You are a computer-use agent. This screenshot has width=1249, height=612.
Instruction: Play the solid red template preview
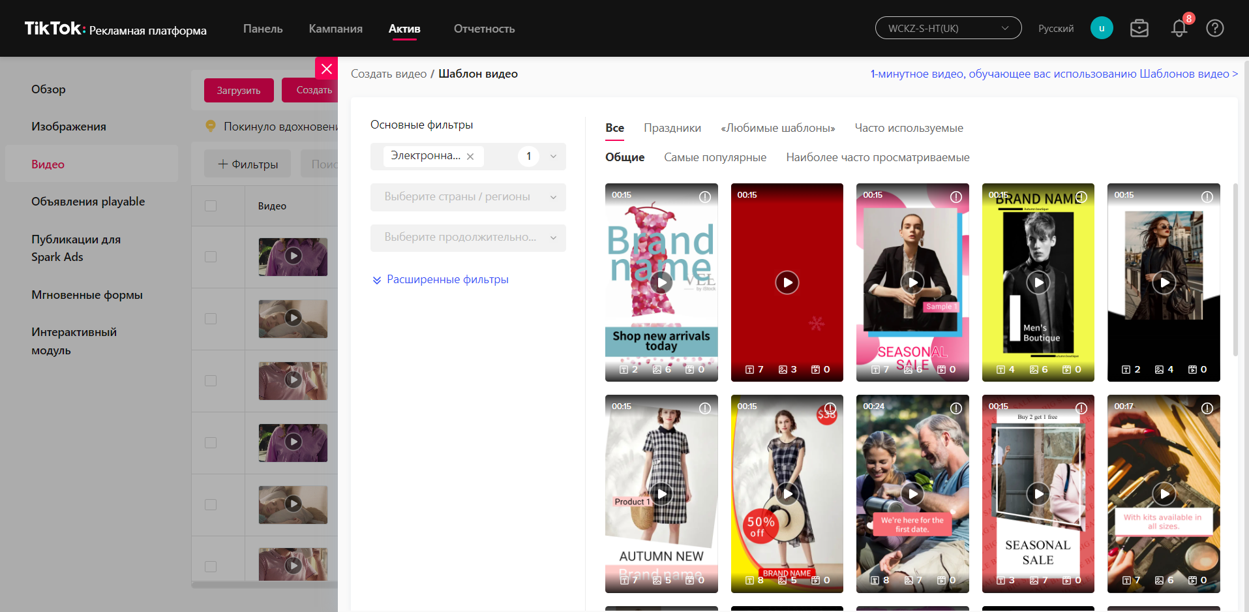point(787,283)
